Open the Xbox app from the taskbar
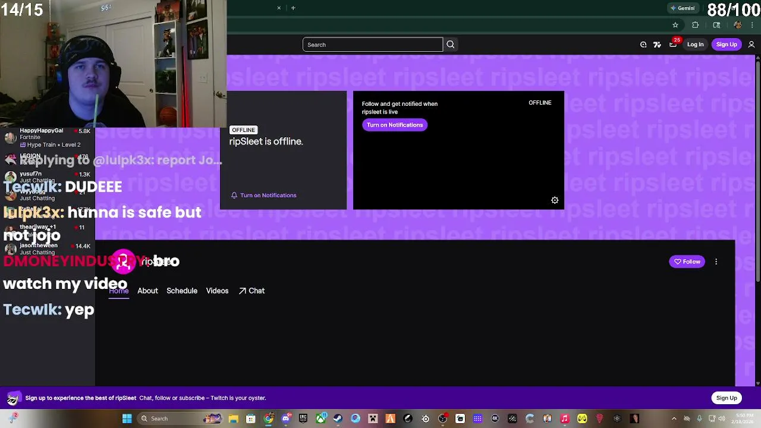 tap(320, 418)
